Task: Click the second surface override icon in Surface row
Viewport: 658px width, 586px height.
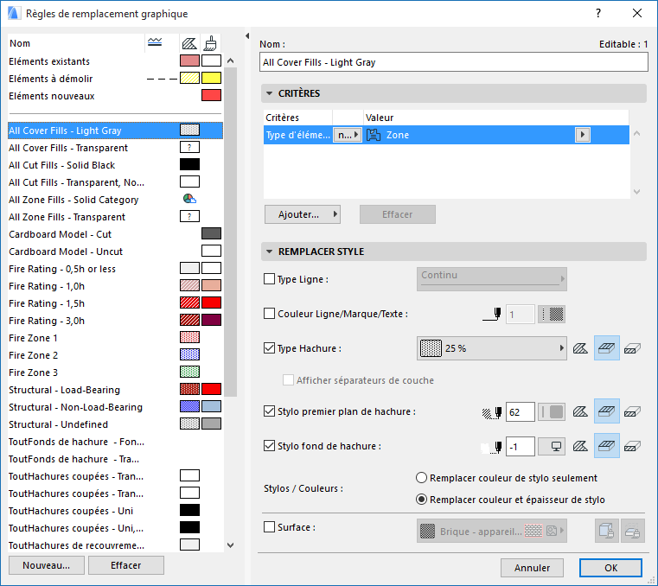Action: point(632,532)
